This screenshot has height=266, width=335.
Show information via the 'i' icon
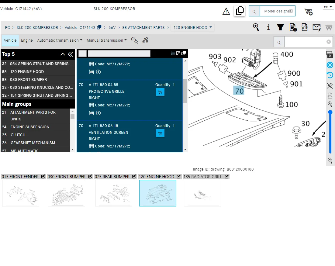point(268,27)
